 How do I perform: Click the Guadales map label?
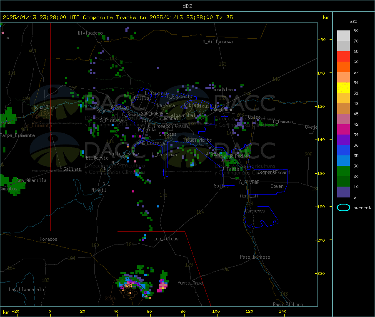coord(222,90)
